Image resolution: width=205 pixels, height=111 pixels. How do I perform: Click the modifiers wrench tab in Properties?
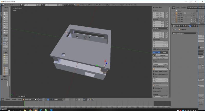click(x=190, y=26)
